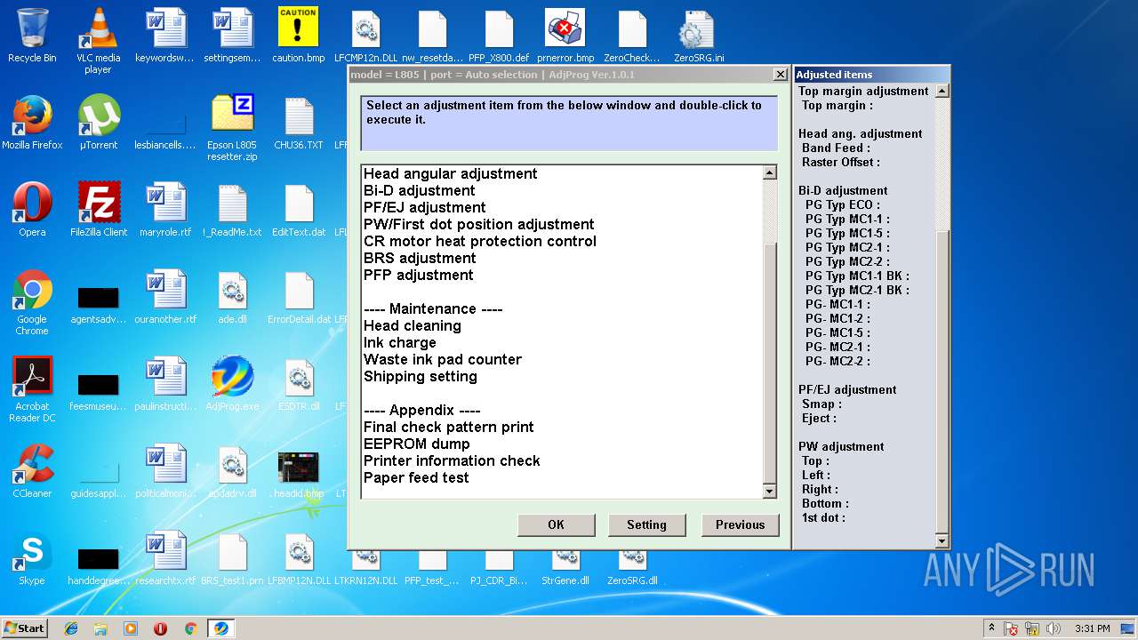The height and width of the screenshot is (640, 1138).
Task: Select PFP adjustment list item
Action: tap(418, 275)
